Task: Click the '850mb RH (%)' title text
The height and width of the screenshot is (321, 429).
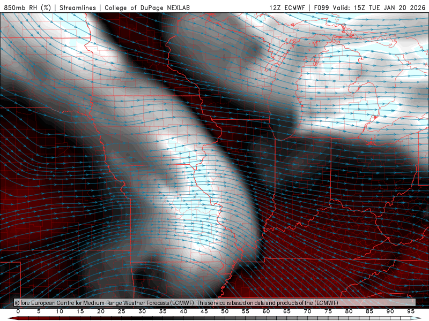Action: tap(27, 7)
